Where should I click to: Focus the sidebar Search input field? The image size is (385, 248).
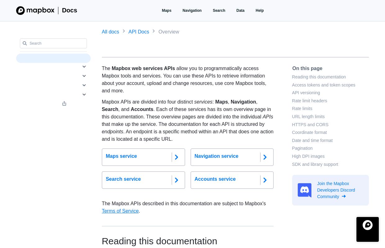[x=53, y=43]
